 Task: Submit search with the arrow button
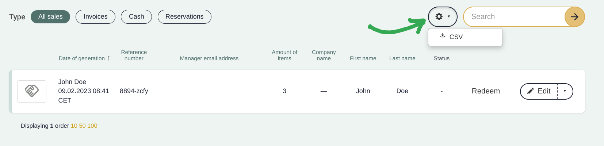574,17
